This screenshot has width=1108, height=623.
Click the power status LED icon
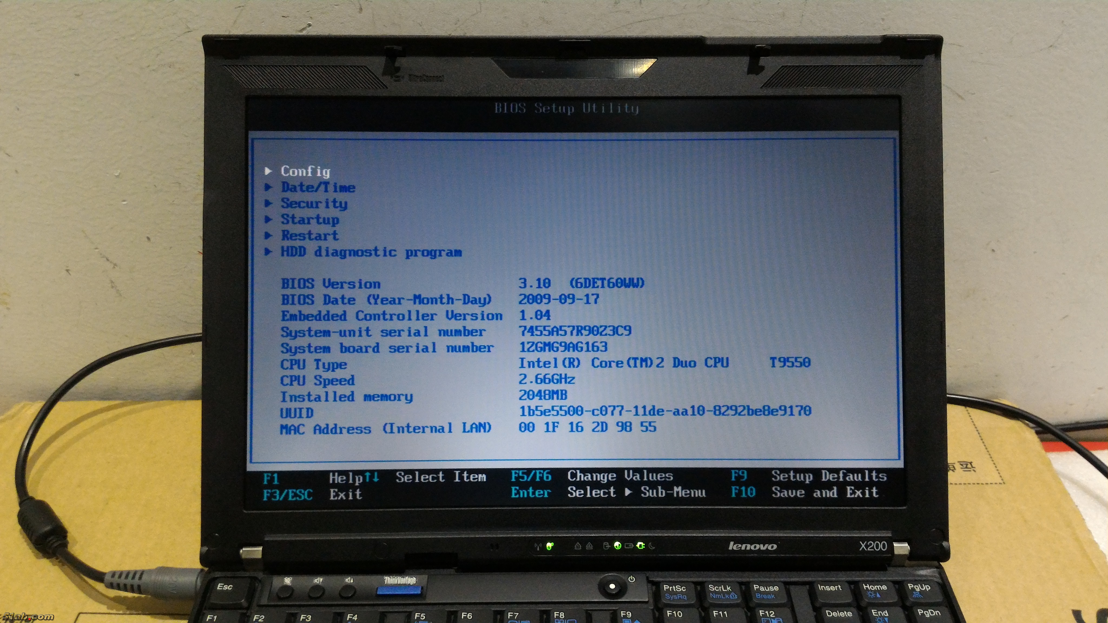tap(618, 546)
